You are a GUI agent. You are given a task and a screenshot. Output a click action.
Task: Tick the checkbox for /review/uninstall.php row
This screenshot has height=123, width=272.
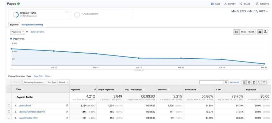(9, 112)
